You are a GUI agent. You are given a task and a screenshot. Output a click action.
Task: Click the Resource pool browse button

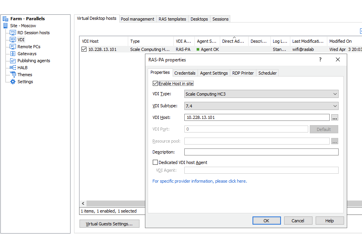point(334,141)
